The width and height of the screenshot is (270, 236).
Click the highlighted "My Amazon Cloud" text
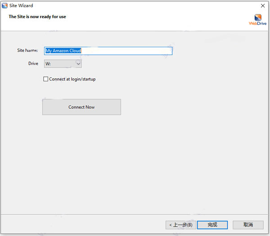(x=63, y=51)
